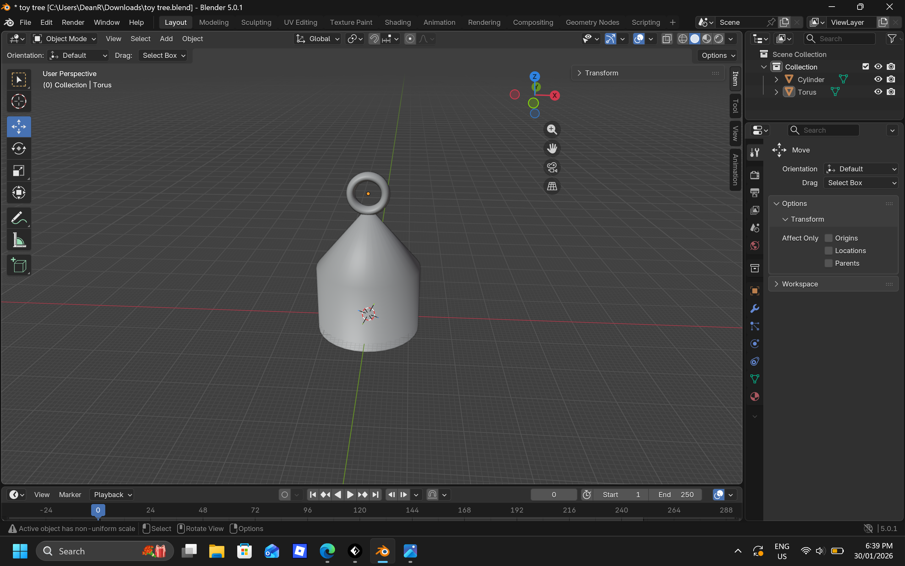The image size is (905, 566).
Task: Enable Affect Only Parents checkbox
Action: pos(829,264)
